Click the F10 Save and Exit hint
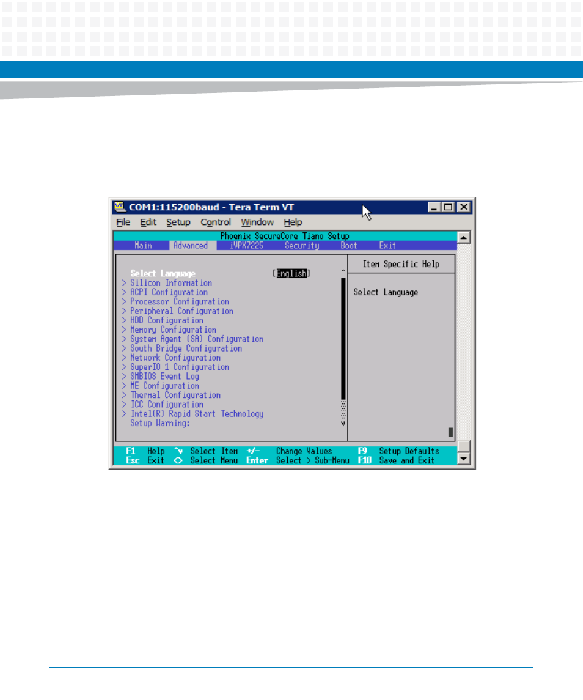This screenshot has width=583, height=700. click(x=397, y=461)
